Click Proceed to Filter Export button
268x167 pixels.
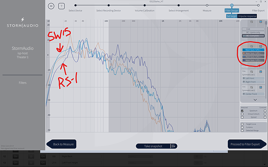pyautogui.click(x=247, y=144)
